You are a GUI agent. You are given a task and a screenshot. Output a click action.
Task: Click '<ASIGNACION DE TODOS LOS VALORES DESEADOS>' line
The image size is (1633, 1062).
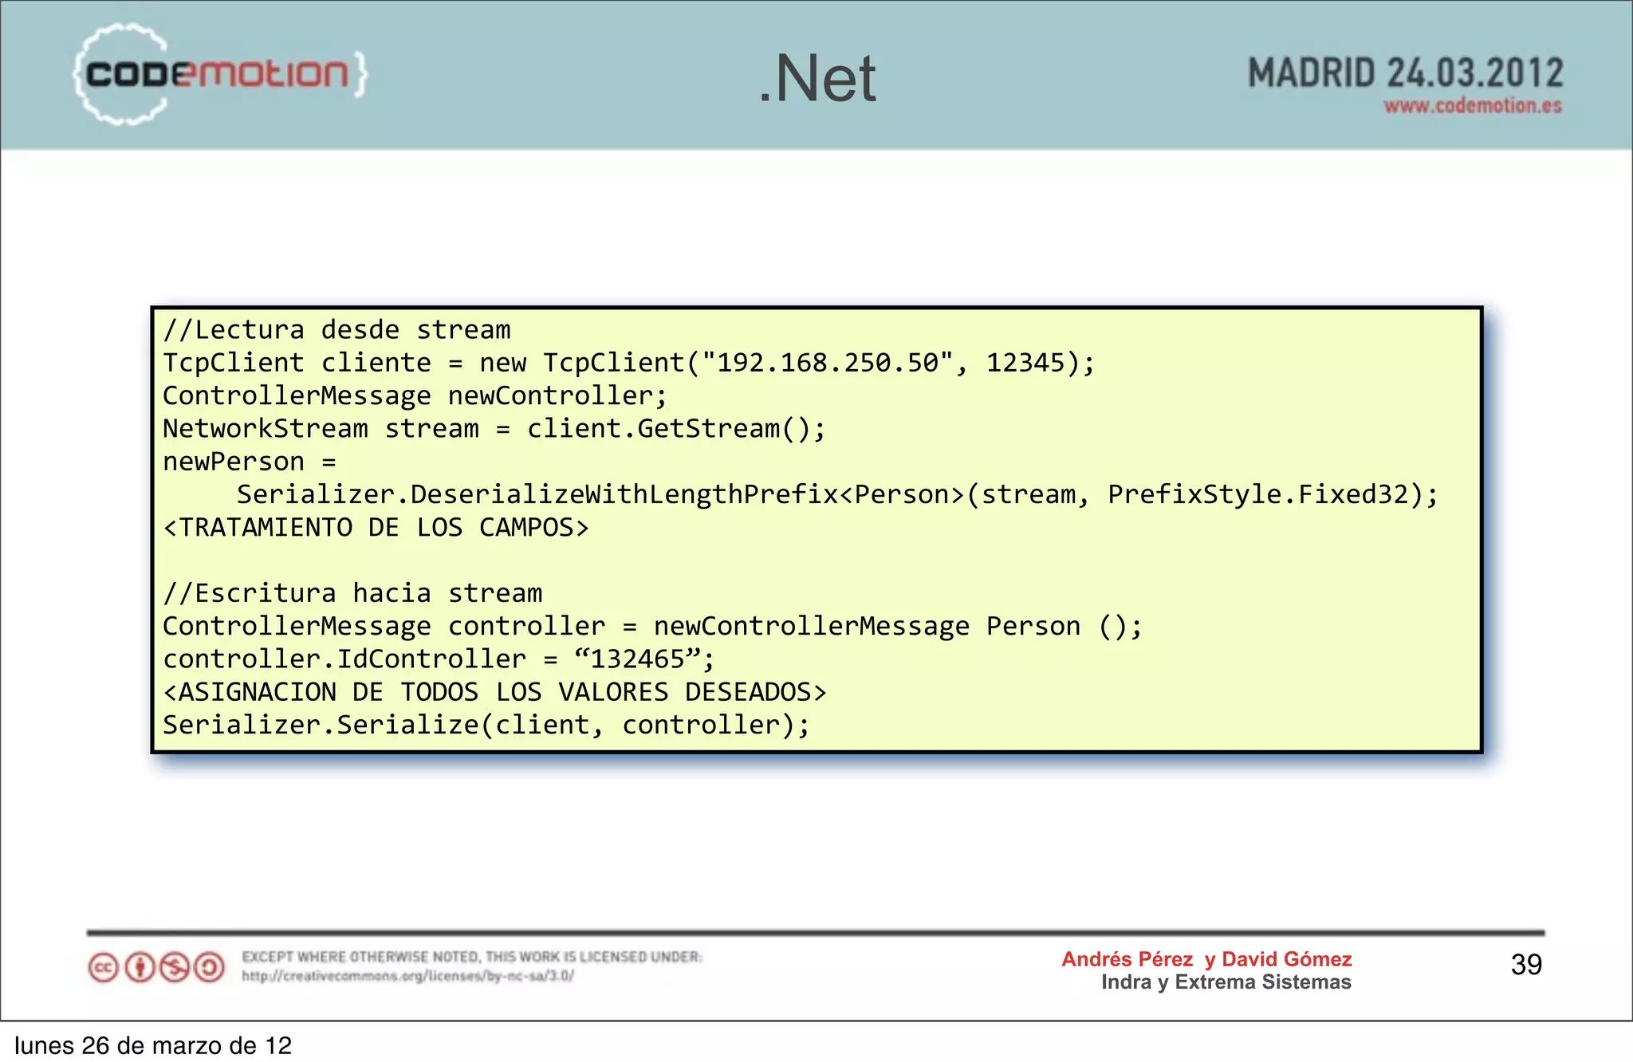click(494, 692)
